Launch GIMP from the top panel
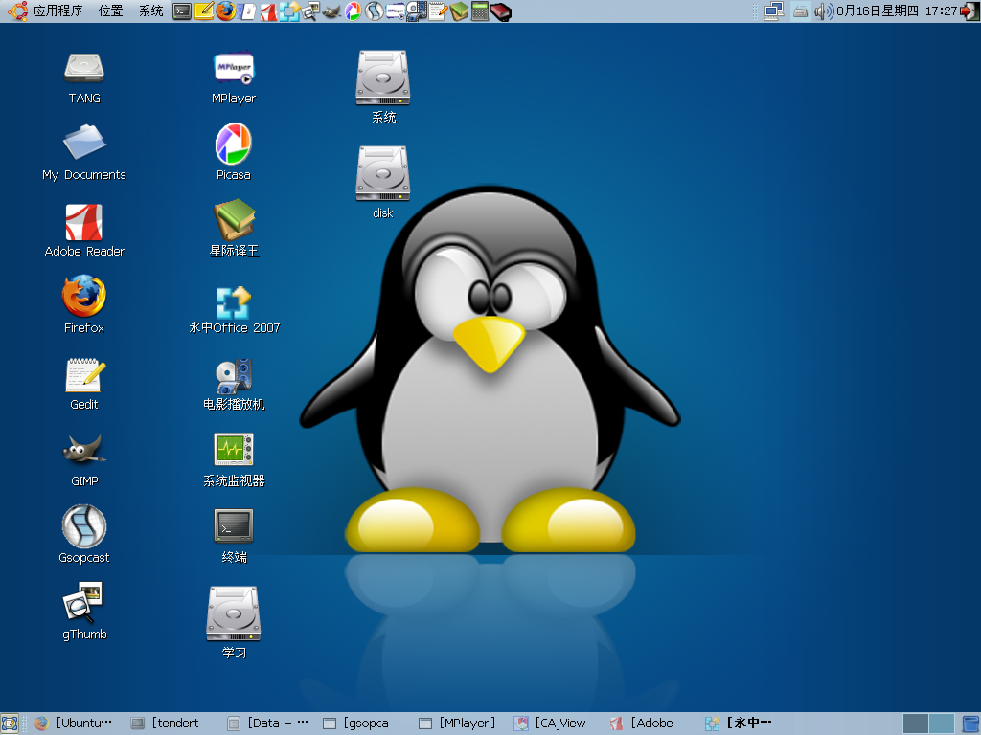The width and height of the screenshot is (981, 735). pyautogui.click(x=331, y=11)
